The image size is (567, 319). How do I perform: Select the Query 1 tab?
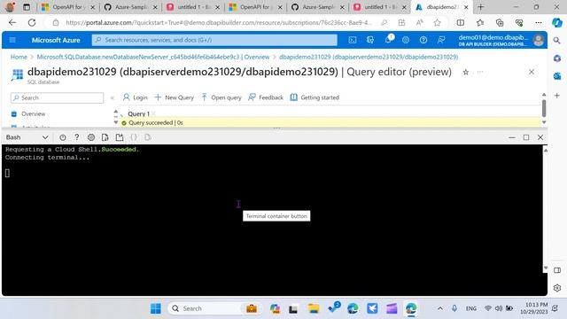coord(138,114)
